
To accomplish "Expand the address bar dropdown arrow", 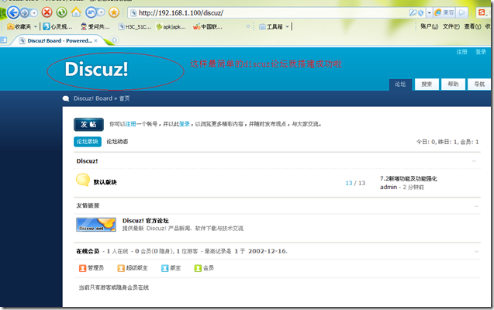I will (429, 13).
